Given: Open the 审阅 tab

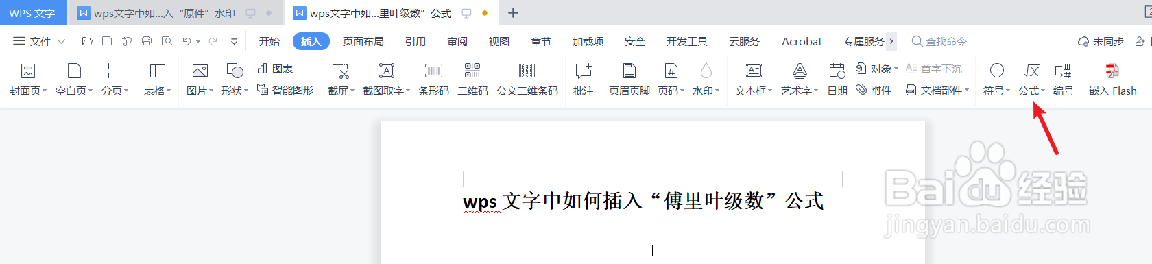Looking at the screenshot, I should [x=457, y=41].
